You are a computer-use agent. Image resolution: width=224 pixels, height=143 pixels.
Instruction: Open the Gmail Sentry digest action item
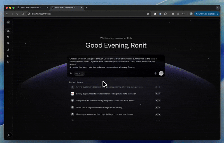coord(106,94)
